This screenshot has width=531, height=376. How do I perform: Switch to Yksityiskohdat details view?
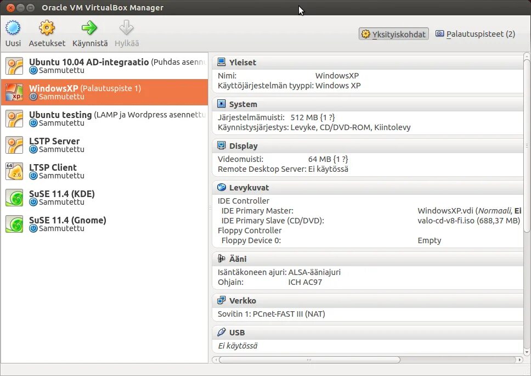click(393, 34)
